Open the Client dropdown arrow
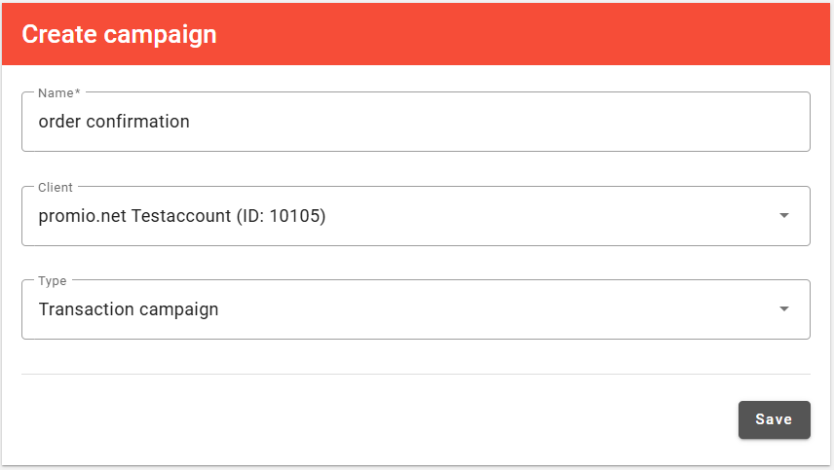834x470 pixels. [784, 216]
